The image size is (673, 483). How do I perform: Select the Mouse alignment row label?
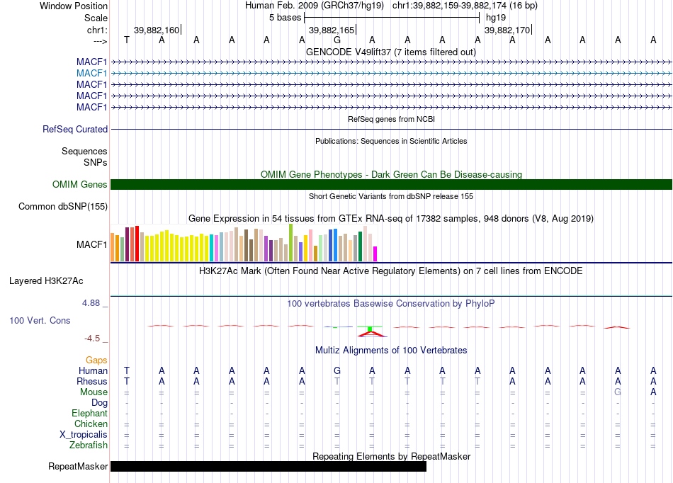click(x=94, y=392)
